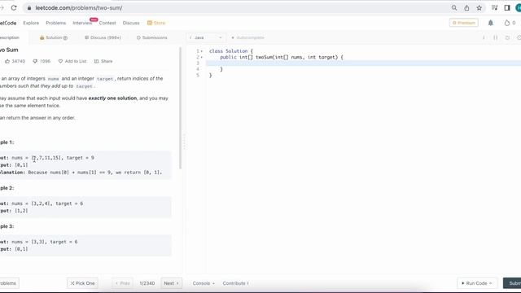Switch to the Solution tab
Viewport: 521px width, 293px height.
(54, 37)
